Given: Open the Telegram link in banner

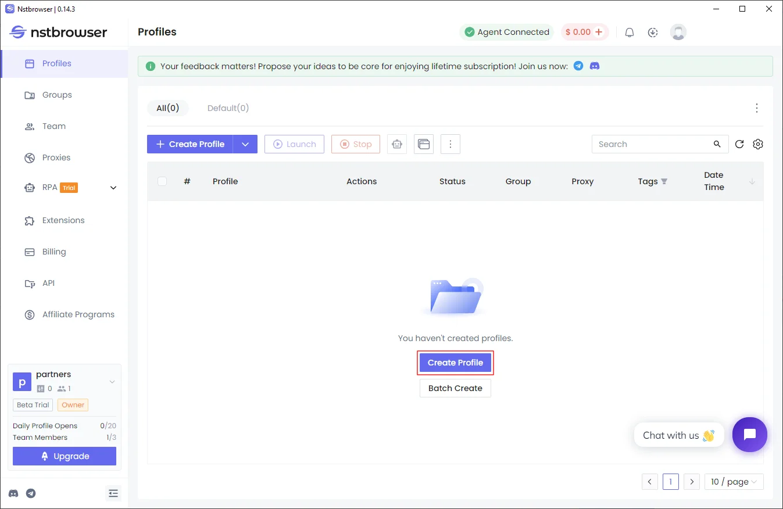Looking at the screenshot, I should pos(578,66).
